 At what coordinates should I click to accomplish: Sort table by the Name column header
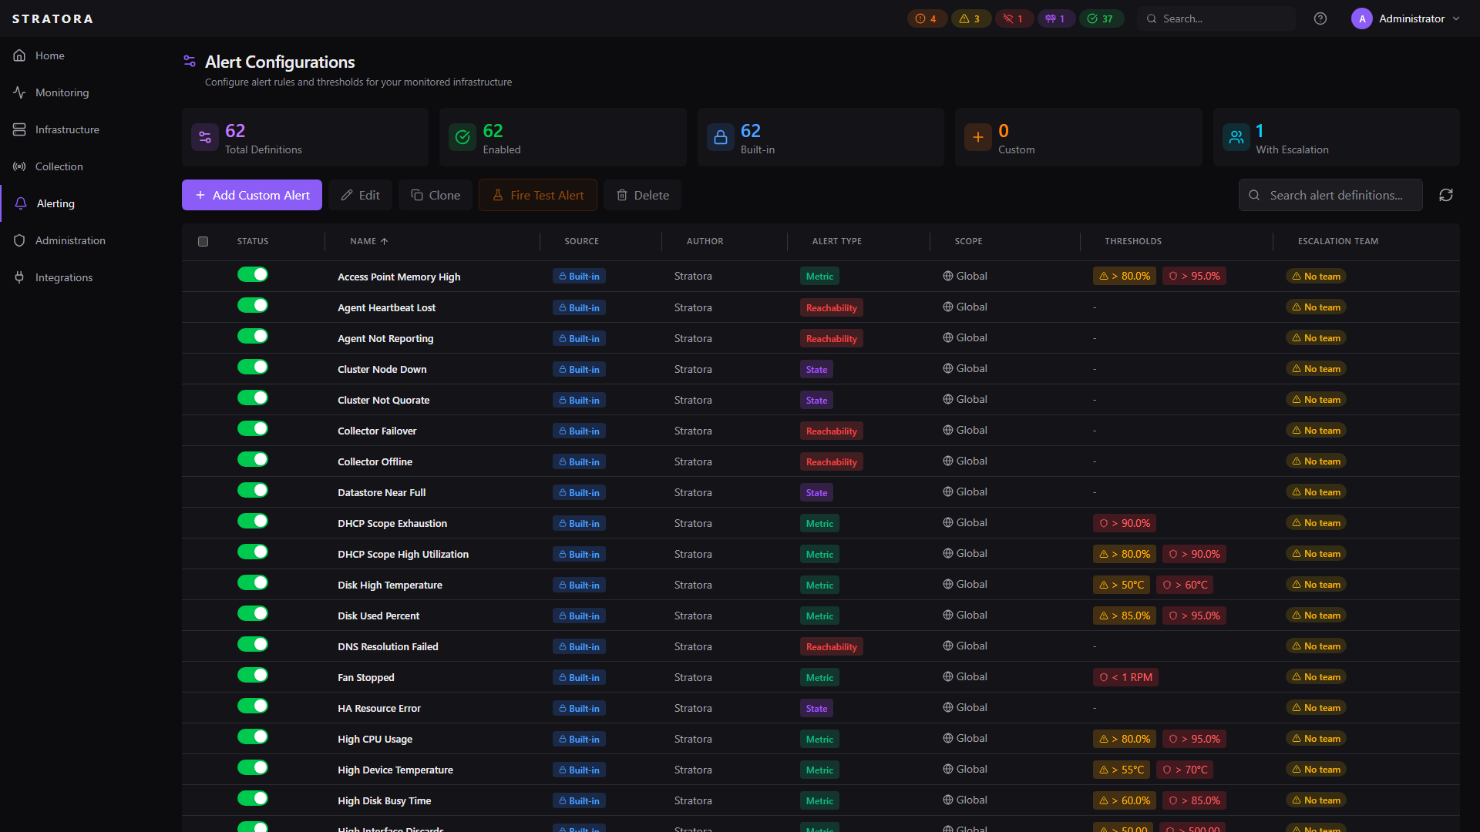(x=368, y=241)
